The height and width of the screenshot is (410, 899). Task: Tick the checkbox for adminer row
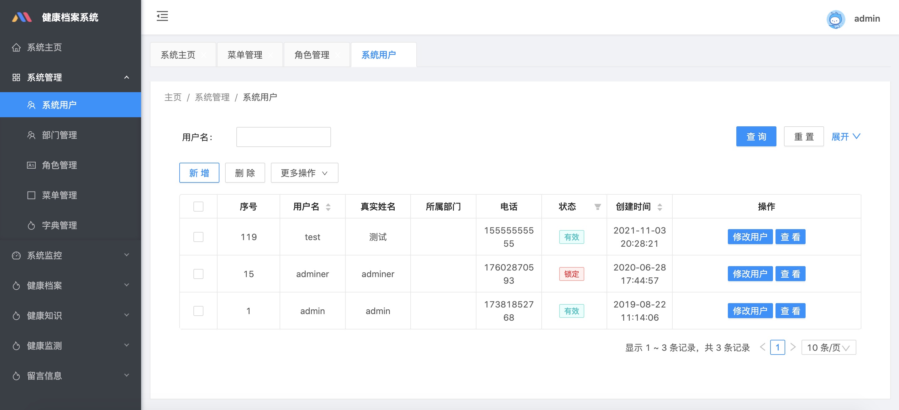pyautogui.click(x=198, y=274)
